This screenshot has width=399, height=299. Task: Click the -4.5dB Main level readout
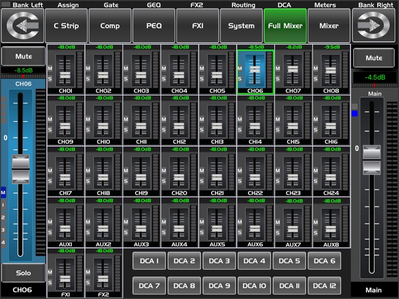point(375,77)
